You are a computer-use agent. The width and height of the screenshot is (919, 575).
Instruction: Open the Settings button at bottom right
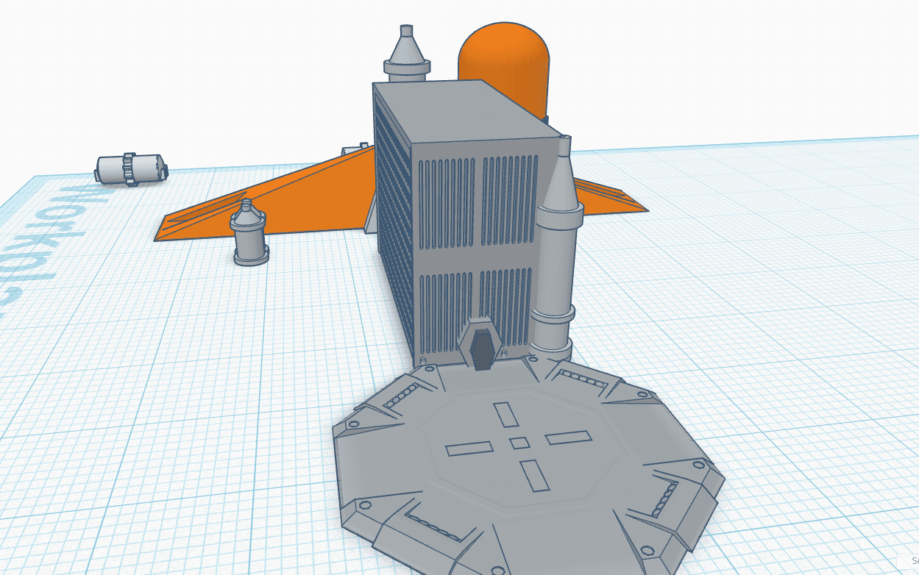coord(911,561)
